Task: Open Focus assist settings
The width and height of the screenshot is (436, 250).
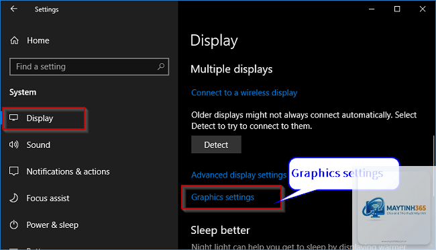Action: pyautogui.click(x=48, y=198)
